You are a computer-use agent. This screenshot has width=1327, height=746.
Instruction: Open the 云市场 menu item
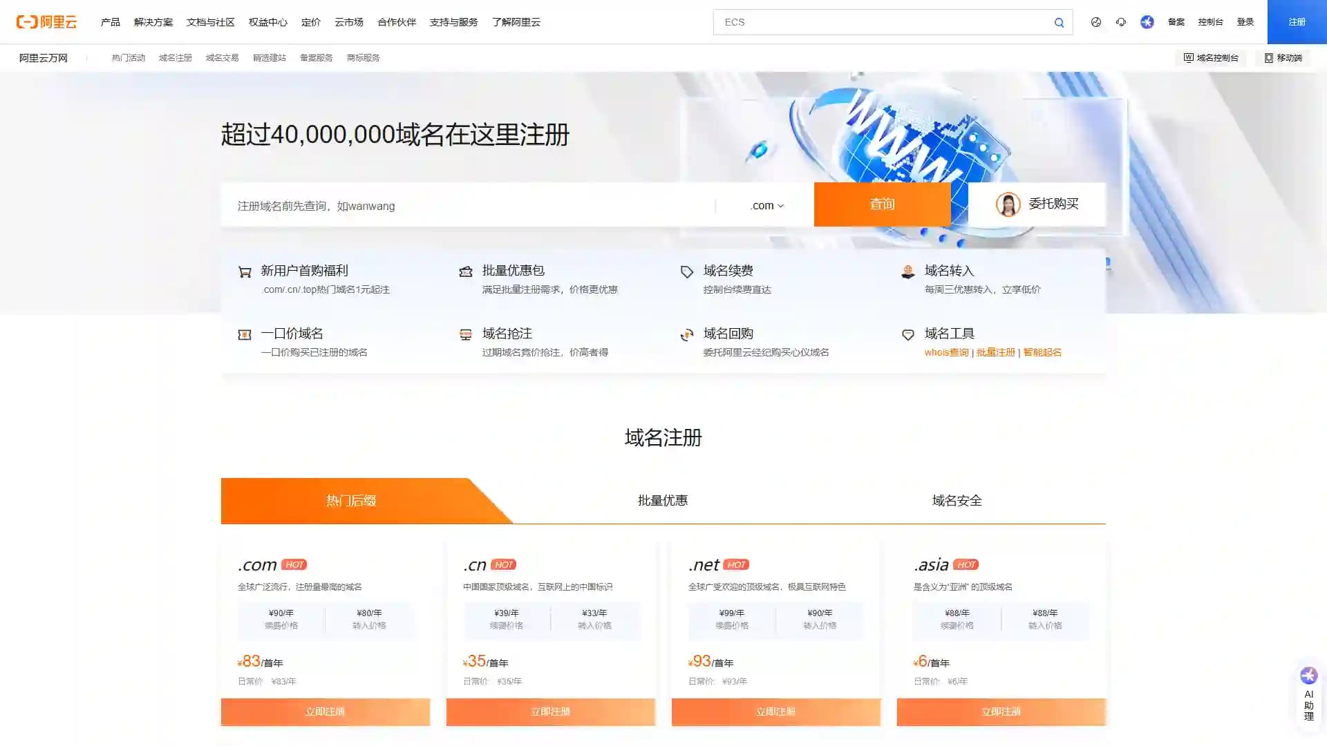pyautogui.click(x=349, y=22)
